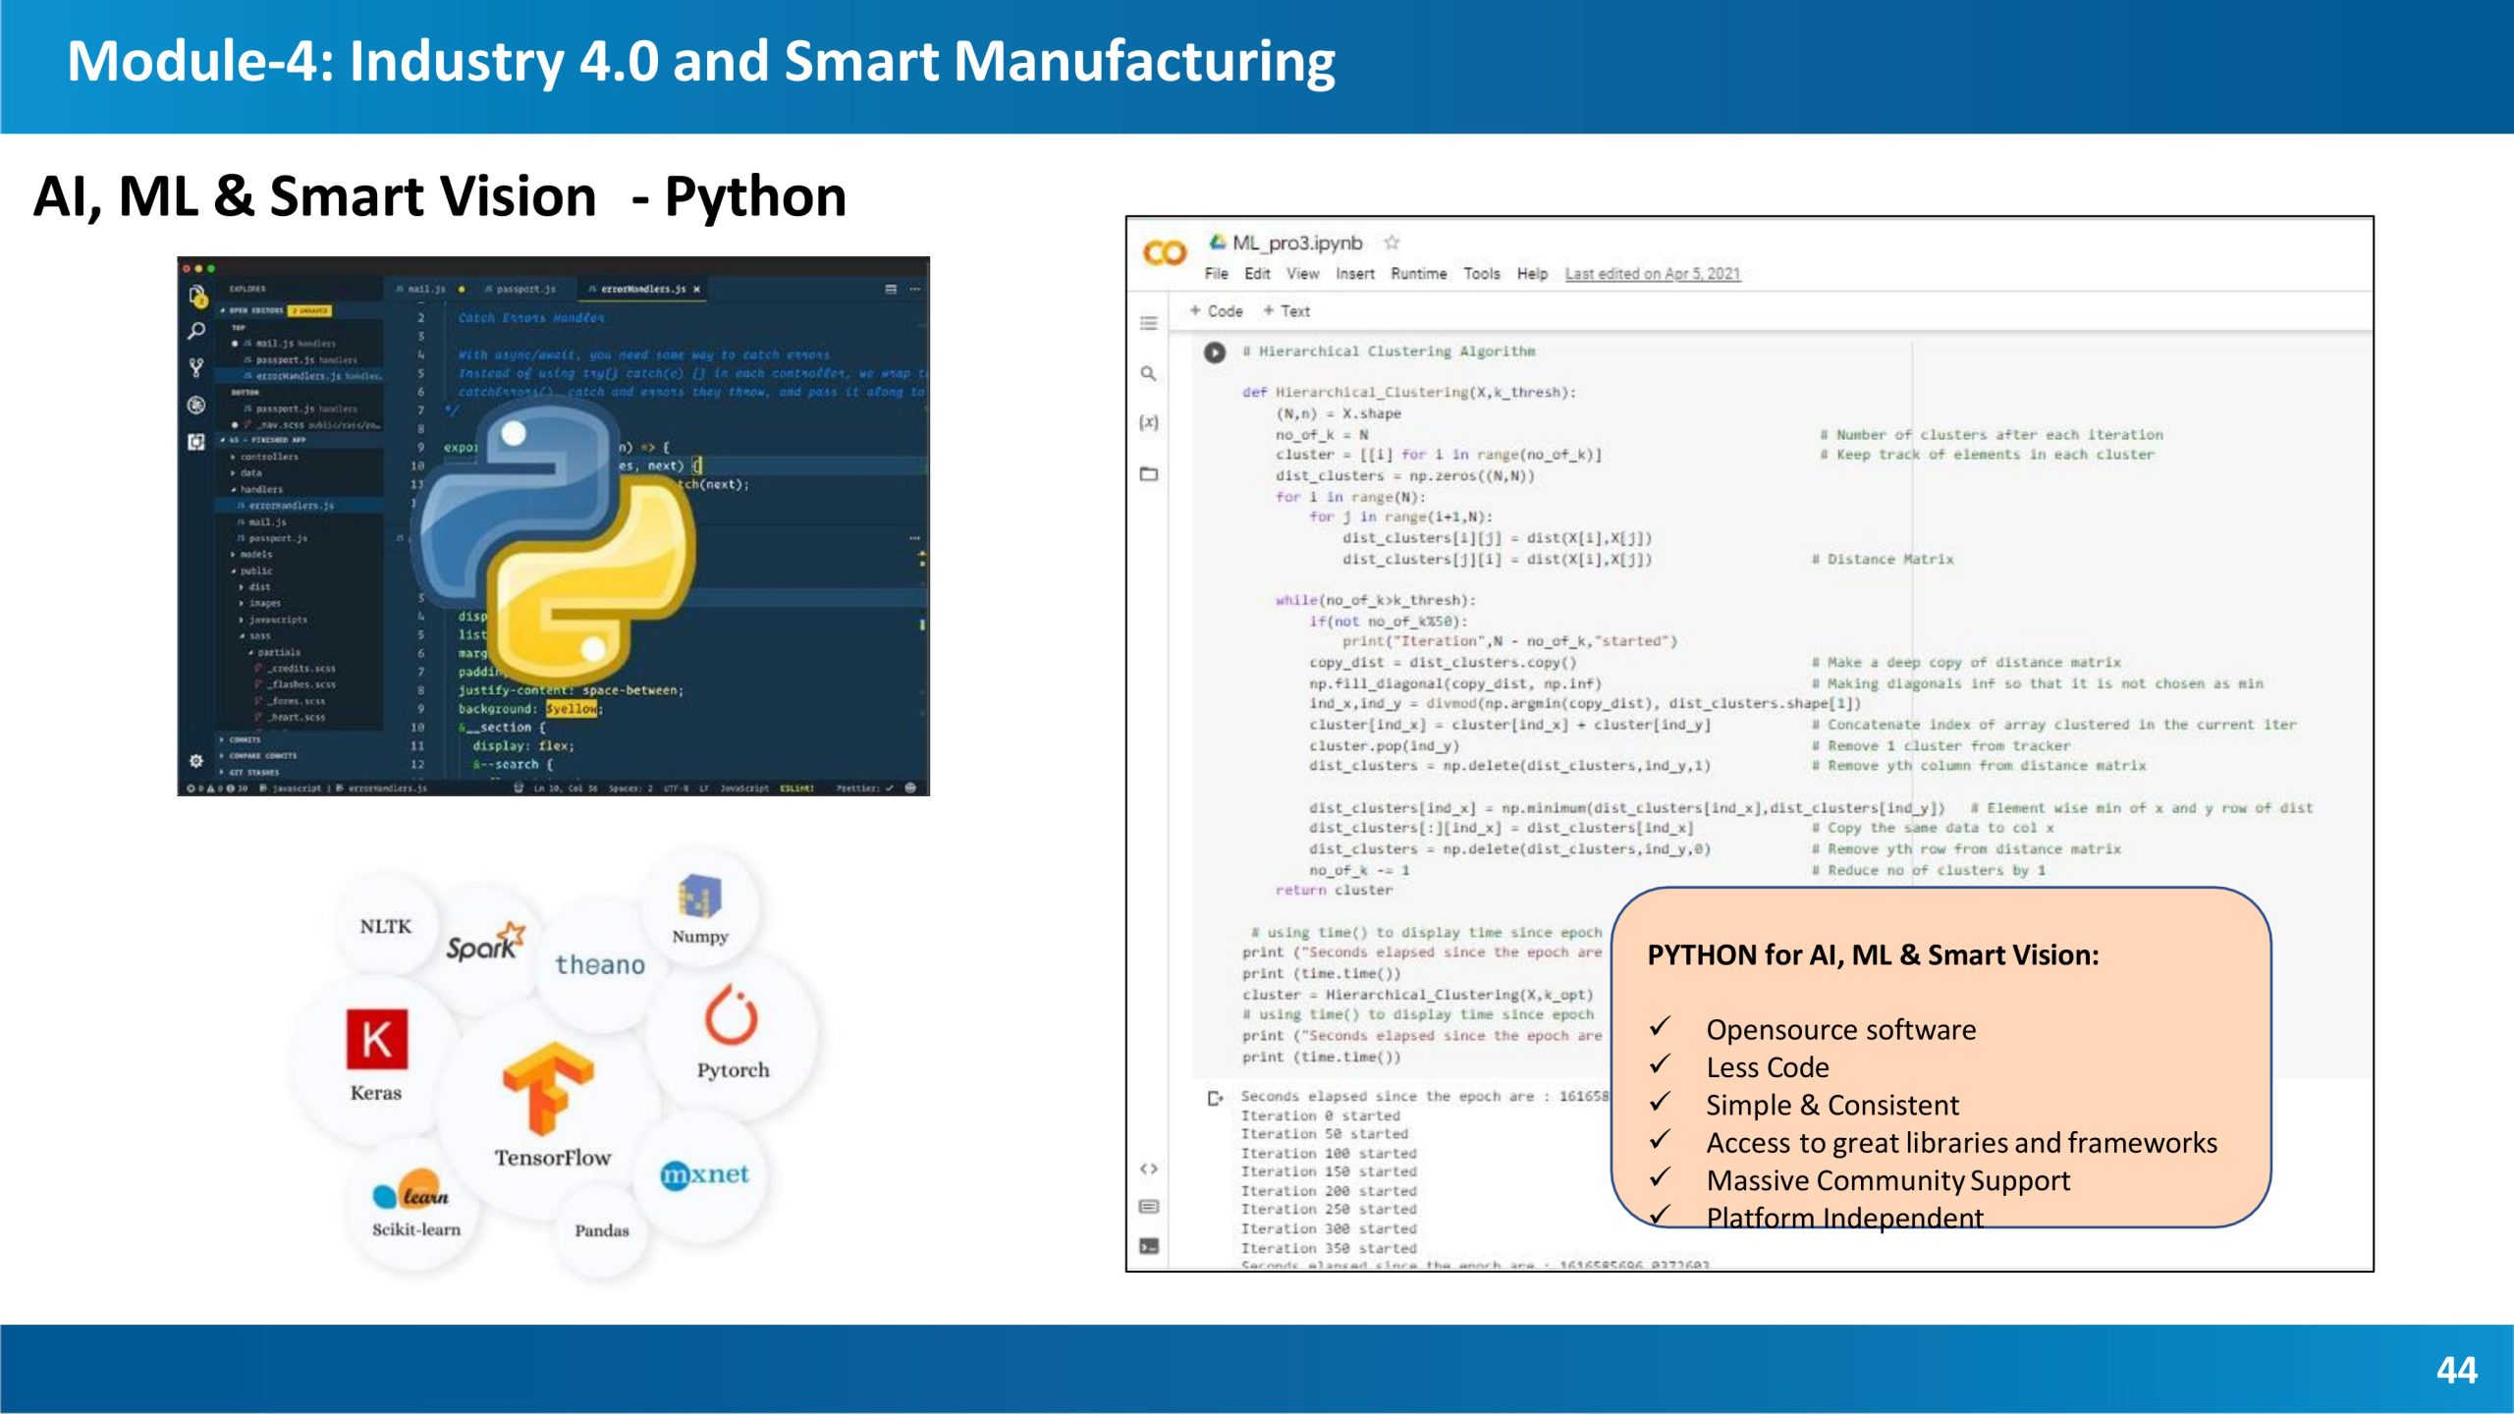The image size is (2514, 1414).
Task: Add a text cell with + Text
Action: click(1286, 311)
